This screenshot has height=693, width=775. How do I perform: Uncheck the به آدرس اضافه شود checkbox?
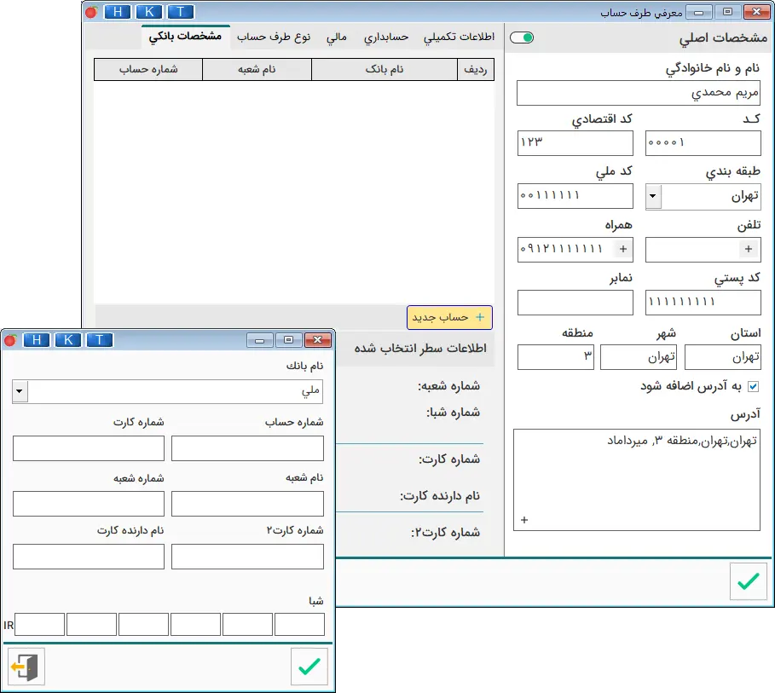pyautogui.click(x=754, y=385)
